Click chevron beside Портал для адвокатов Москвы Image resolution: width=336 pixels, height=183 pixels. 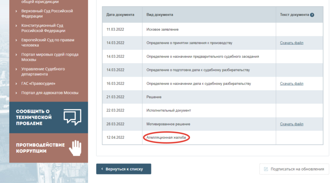[16, 93]
